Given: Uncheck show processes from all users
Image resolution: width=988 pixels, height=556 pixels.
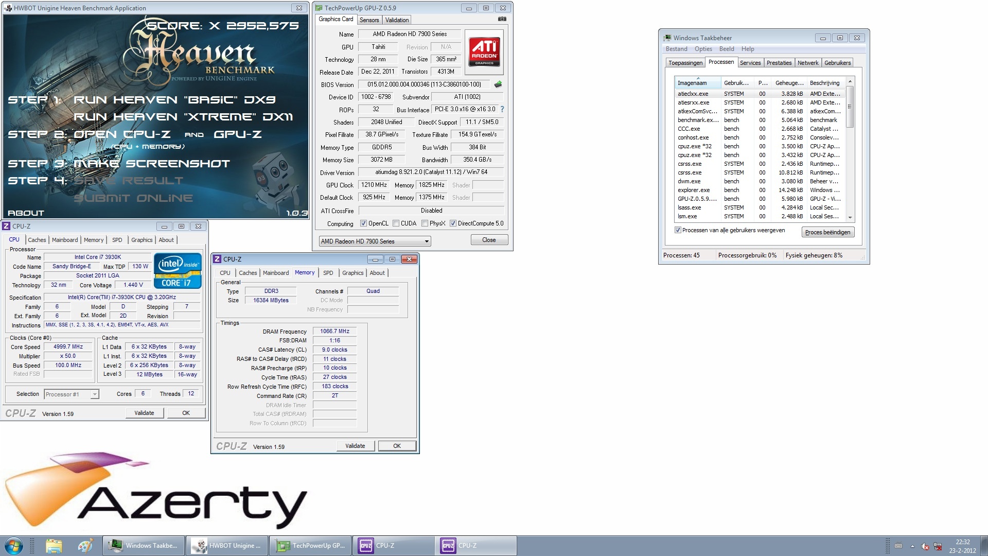Looking at the screenshot, I should point(678,230).
